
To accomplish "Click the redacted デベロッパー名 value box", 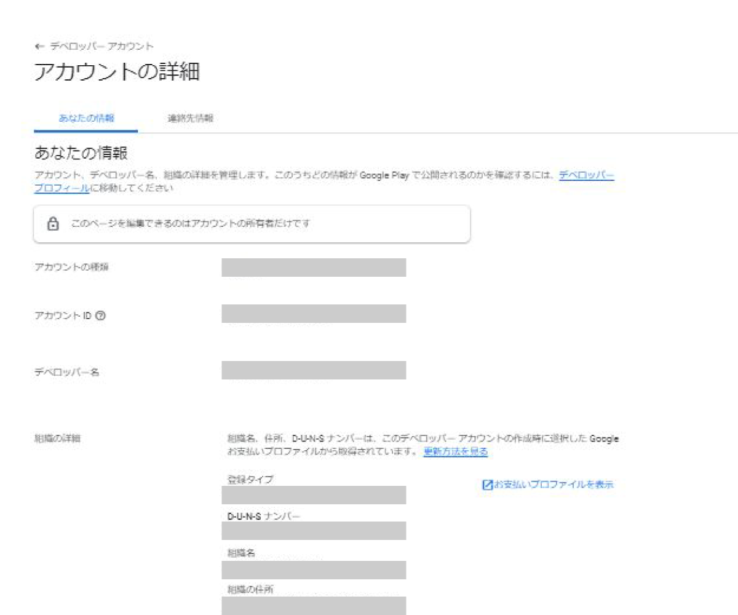I will coord(314,370).
